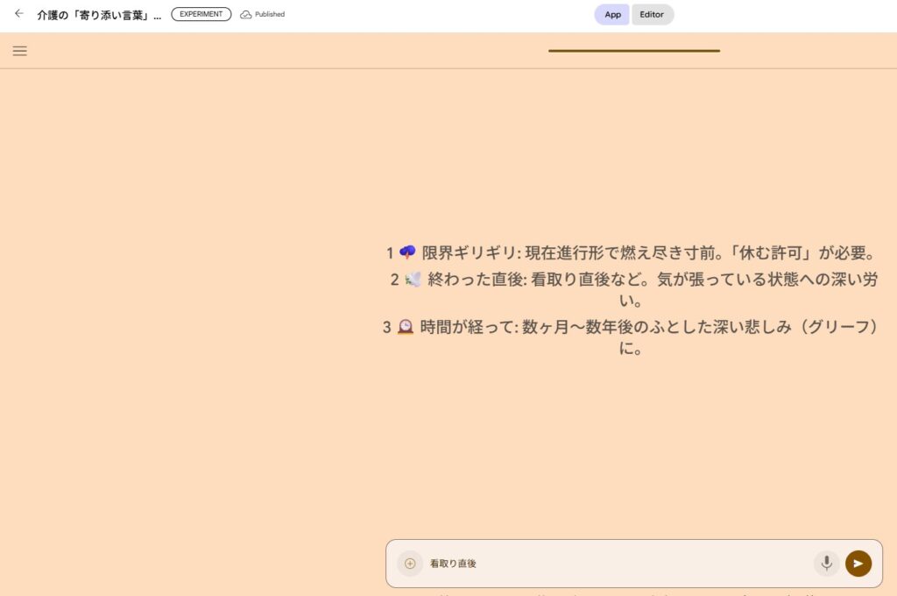Switch to the App tab
The height and width of the screenshot is (596, 897).
[612, 15]
